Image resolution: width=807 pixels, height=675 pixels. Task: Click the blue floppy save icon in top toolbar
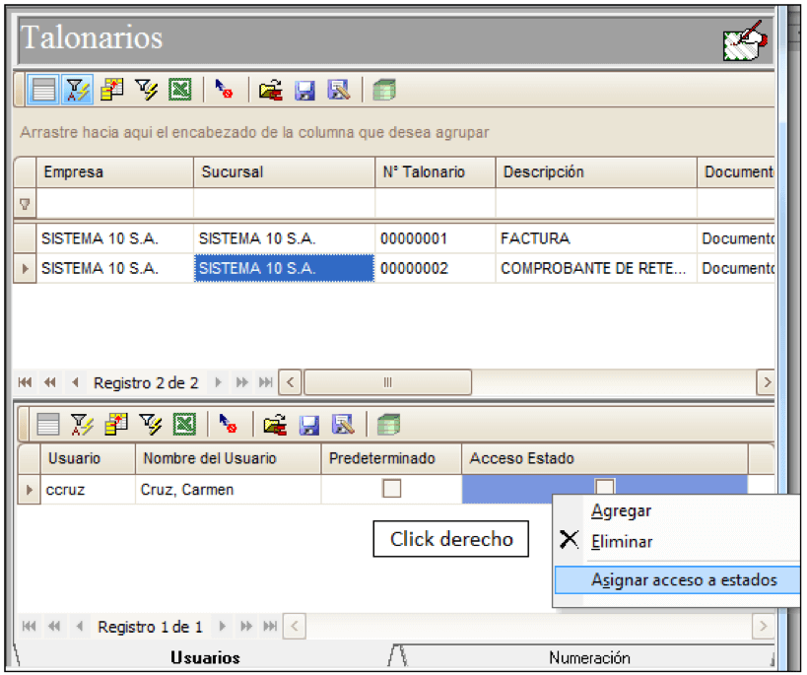pyautogui.click(x=304, y=91)
